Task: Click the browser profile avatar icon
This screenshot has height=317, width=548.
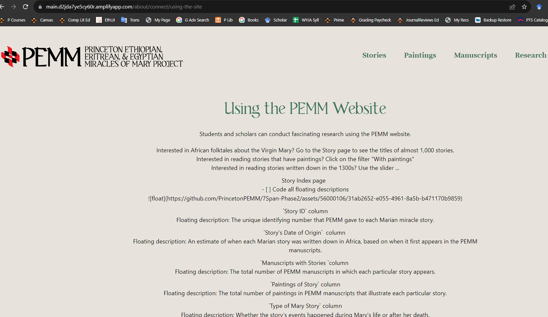Action: tap(539, 7)
